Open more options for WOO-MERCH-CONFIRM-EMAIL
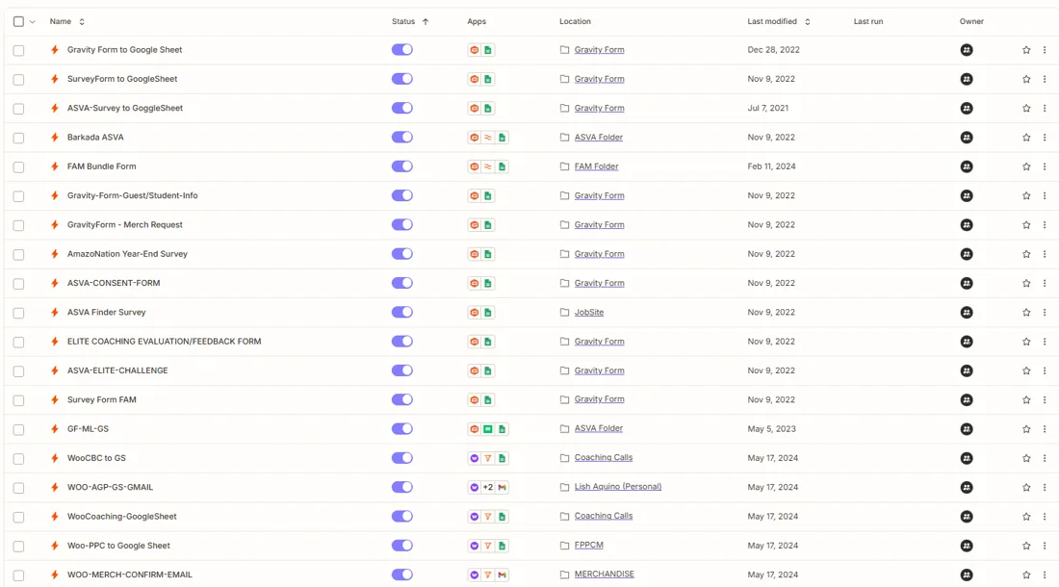Image resolution: width=1059 pixels, height=587 pixels. pos(1045,574)
